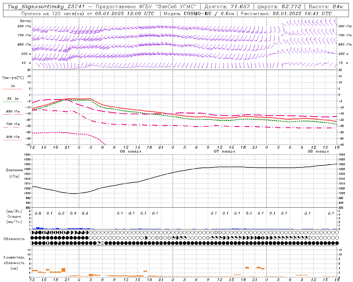This screenshot has width=353, height=282.
Task: Click the date label 06 января
Action: click(x=130, y=151)
